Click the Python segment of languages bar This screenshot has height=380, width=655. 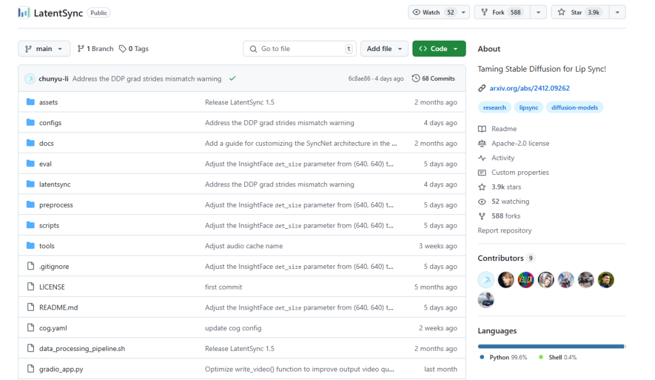click(x=551, y=346)
